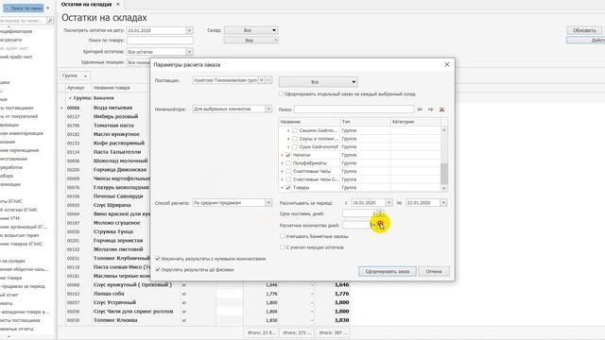Click the Поиск по меню button
Screen dimensions: 605x340
24,8
